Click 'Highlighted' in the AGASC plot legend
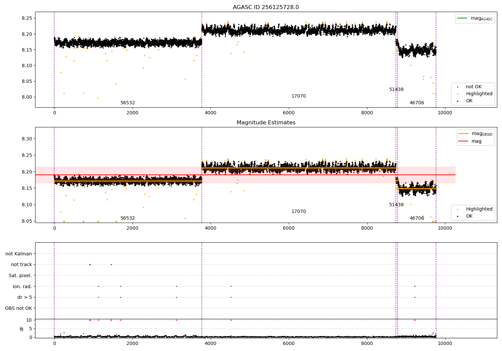Viewport: 502px width, 351px height. 479,94
